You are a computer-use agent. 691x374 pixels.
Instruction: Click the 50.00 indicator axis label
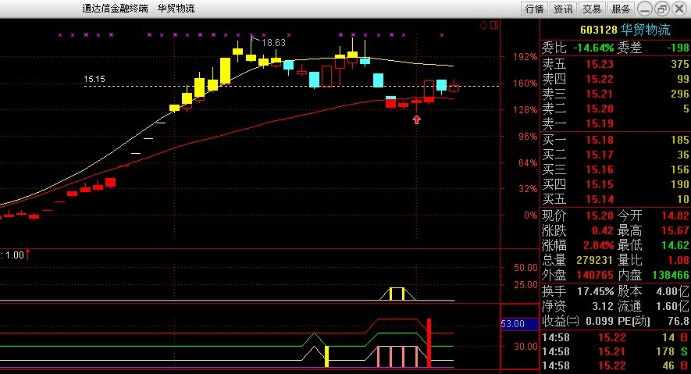pyautogui.click(x=525, y=267)
